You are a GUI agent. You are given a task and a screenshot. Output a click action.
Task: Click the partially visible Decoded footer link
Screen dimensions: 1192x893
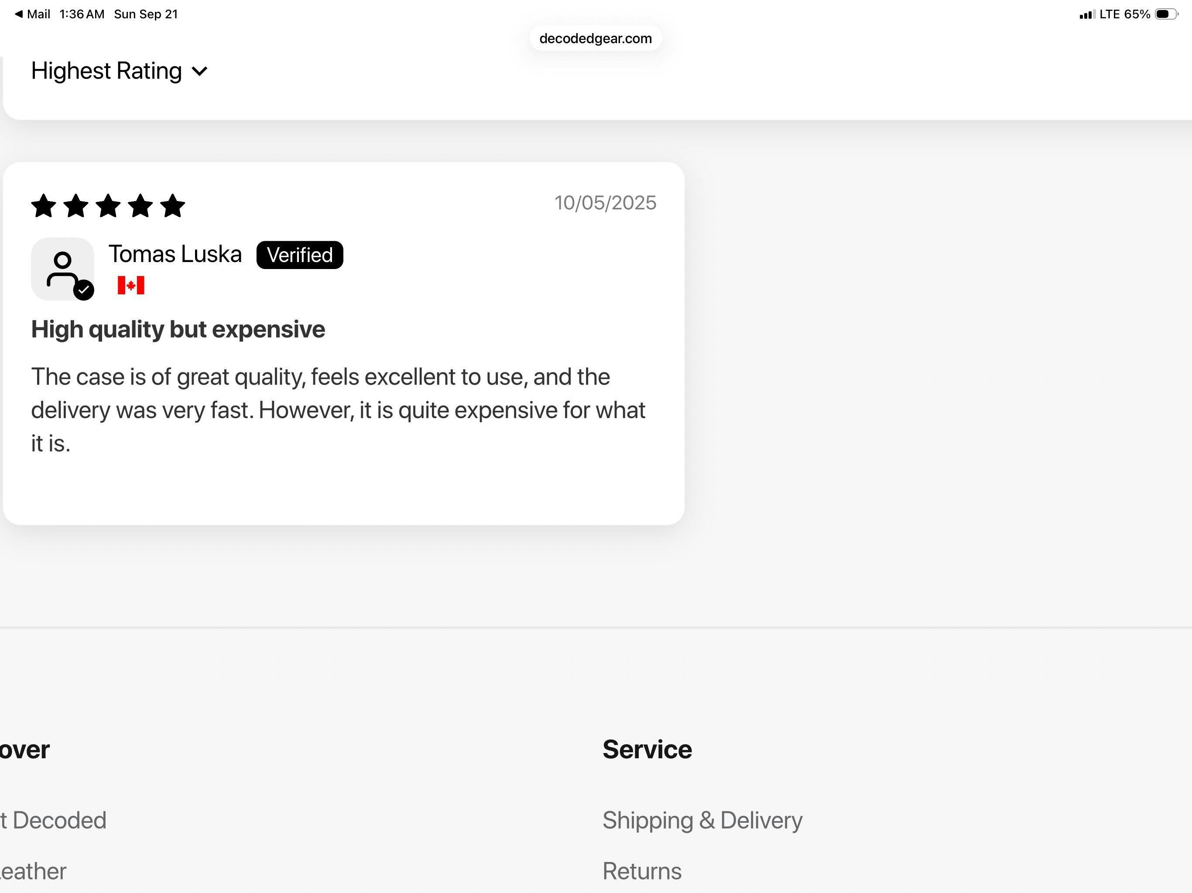coord(54,820)
